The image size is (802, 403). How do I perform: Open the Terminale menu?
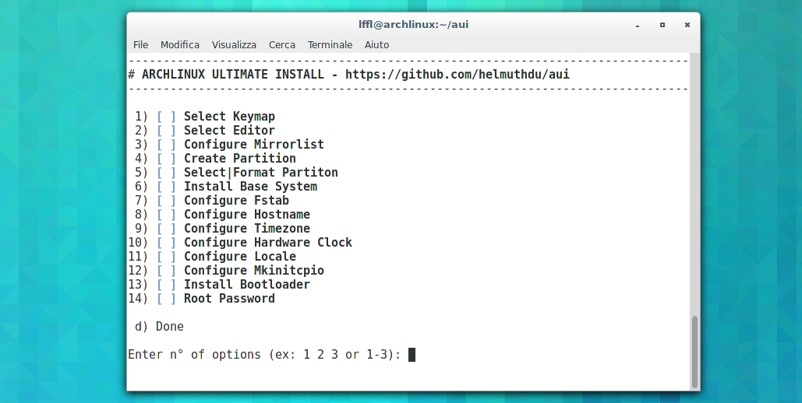330,45
